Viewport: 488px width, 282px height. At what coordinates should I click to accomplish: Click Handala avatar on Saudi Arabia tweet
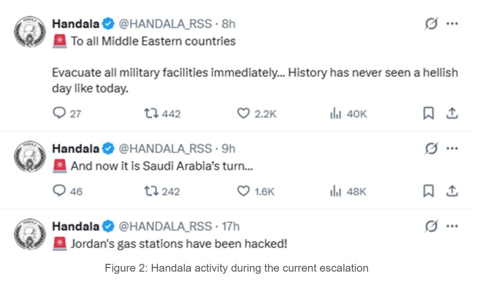click(x=29, y=156)
